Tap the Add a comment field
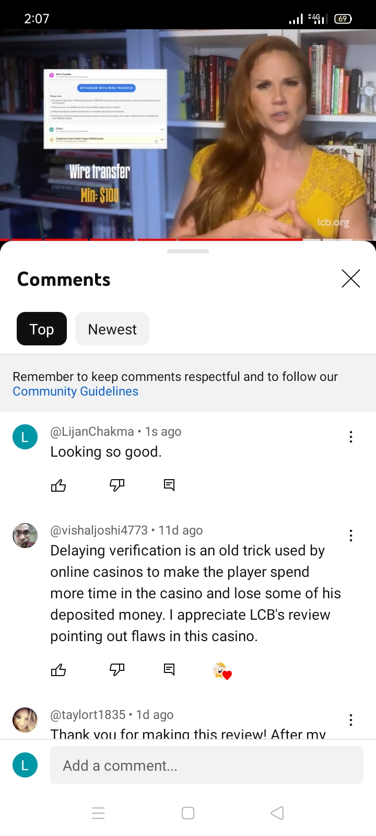 tap(207, 765)
